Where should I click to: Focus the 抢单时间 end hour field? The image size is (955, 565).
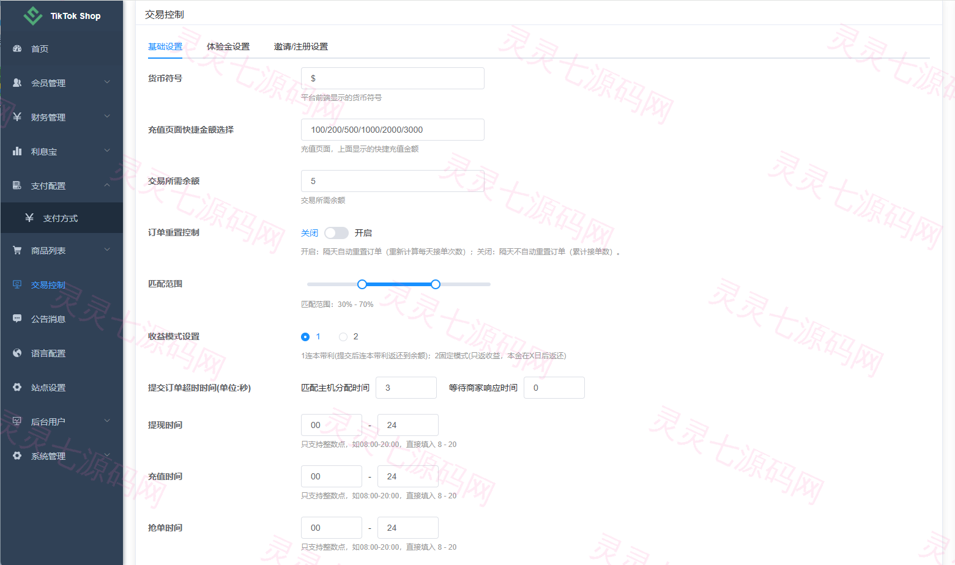408,528
